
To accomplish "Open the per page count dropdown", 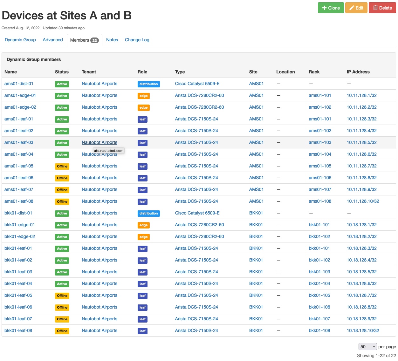I will (367, 347).
